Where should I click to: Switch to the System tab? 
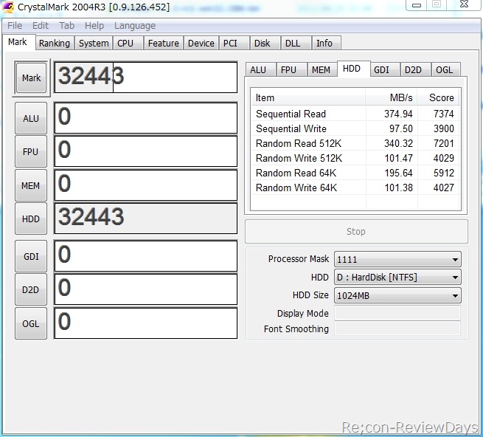(x=94, y=44)
